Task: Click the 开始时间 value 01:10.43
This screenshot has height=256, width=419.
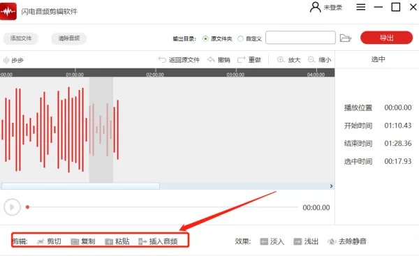Action: [x=398, y=126]
